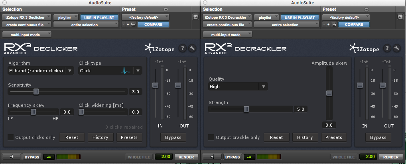
Task: Open iZotope RX 3 Decrackler plugin selector
Action: [x=227, y=17]
